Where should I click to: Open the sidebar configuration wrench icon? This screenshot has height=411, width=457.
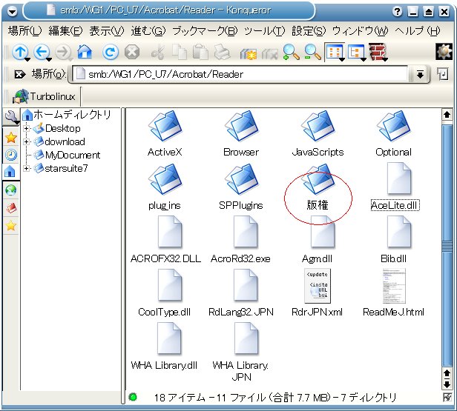pos(11,116)
